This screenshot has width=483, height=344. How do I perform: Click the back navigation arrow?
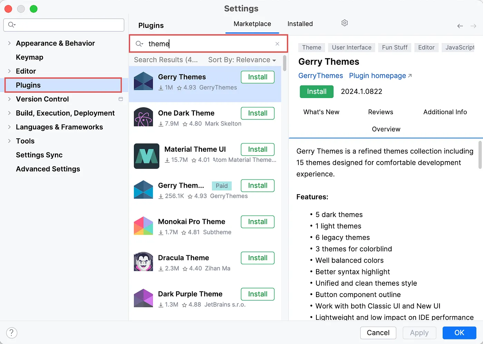point(460,26)
